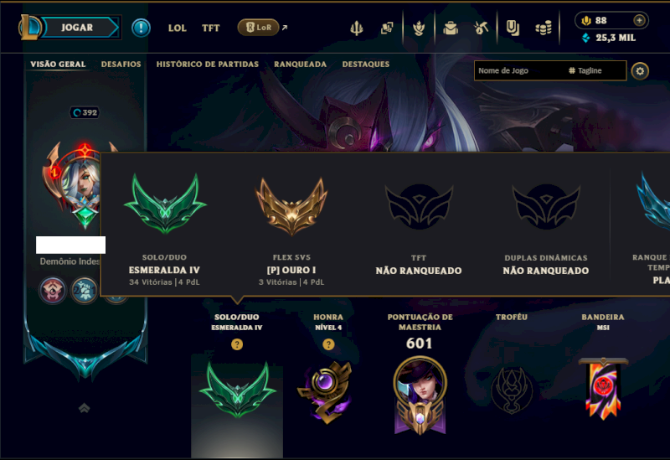Open the Clash trident icon
The height and width of the screenshot is (460, 670).
click(x=357, y=28)
